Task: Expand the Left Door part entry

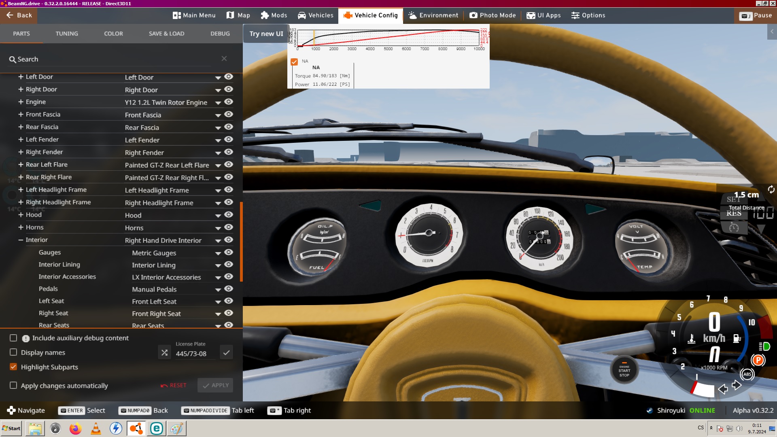Action: (21, 77)
